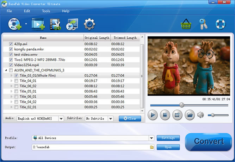Expand the Title_04_01 node
This screenshot has width=235, height=162.
click(x=11, y=81)
